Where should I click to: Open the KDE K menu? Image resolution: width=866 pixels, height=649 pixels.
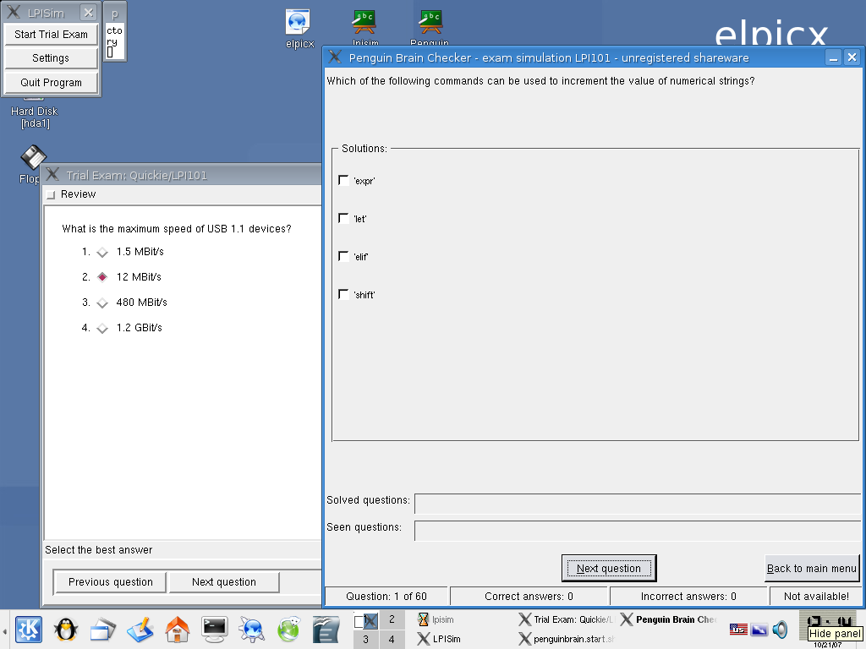click(29, 630)
